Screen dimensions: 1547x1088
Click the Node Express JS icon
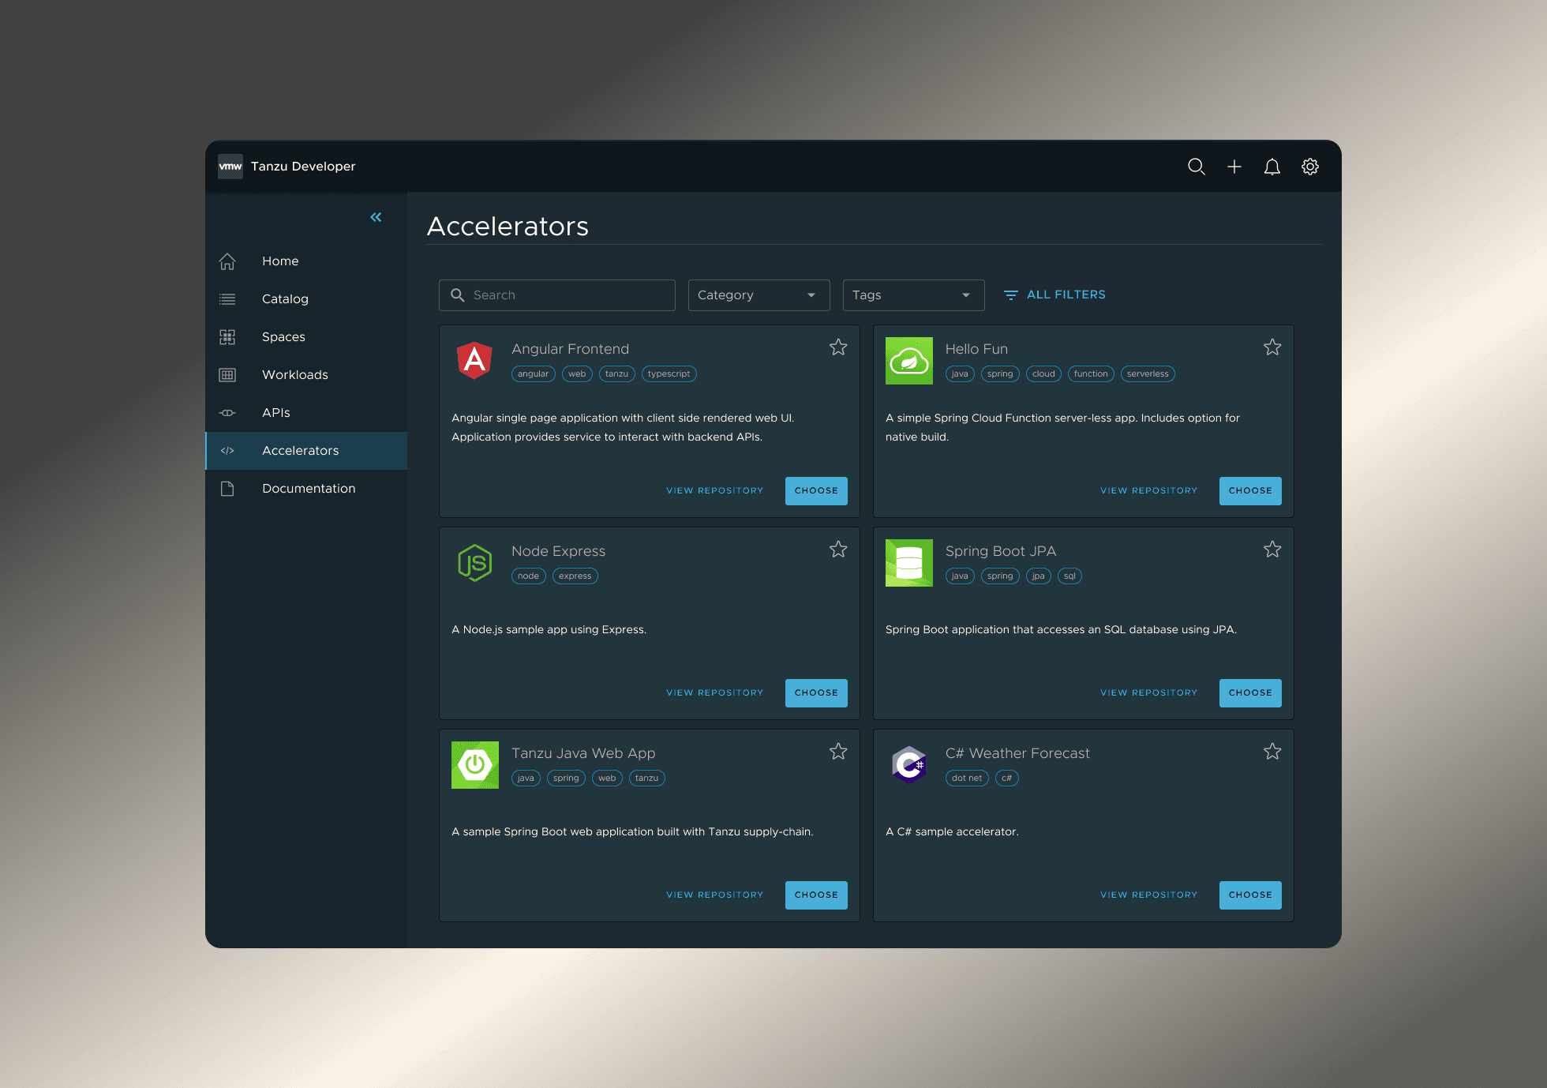click(x=474, y=563)
